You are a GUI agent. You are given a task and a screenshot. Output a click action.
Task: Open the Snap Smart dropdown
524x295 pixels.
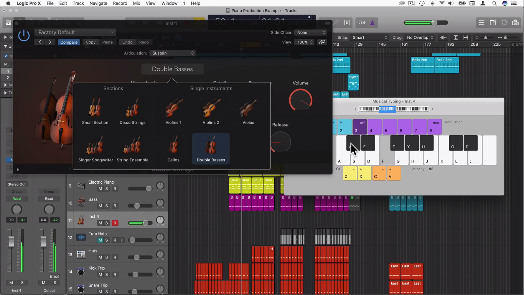[x=370, y=38]
